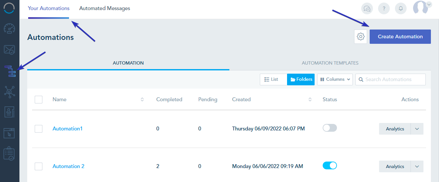Expand the Columns dropdown

coord(335,79)
